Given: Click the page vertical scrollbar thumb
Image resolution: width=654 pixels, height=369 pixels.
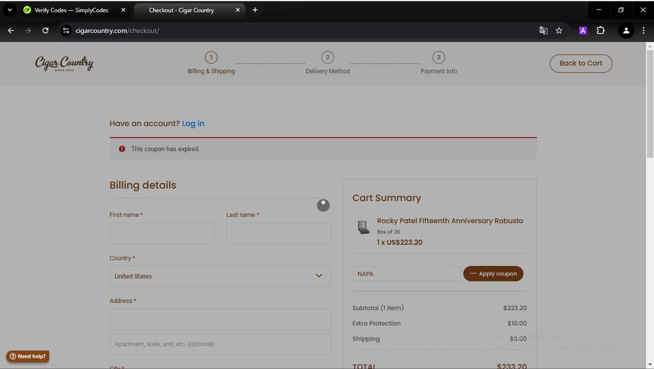Looking at the screenshot, I should click(x=650, y=104).
